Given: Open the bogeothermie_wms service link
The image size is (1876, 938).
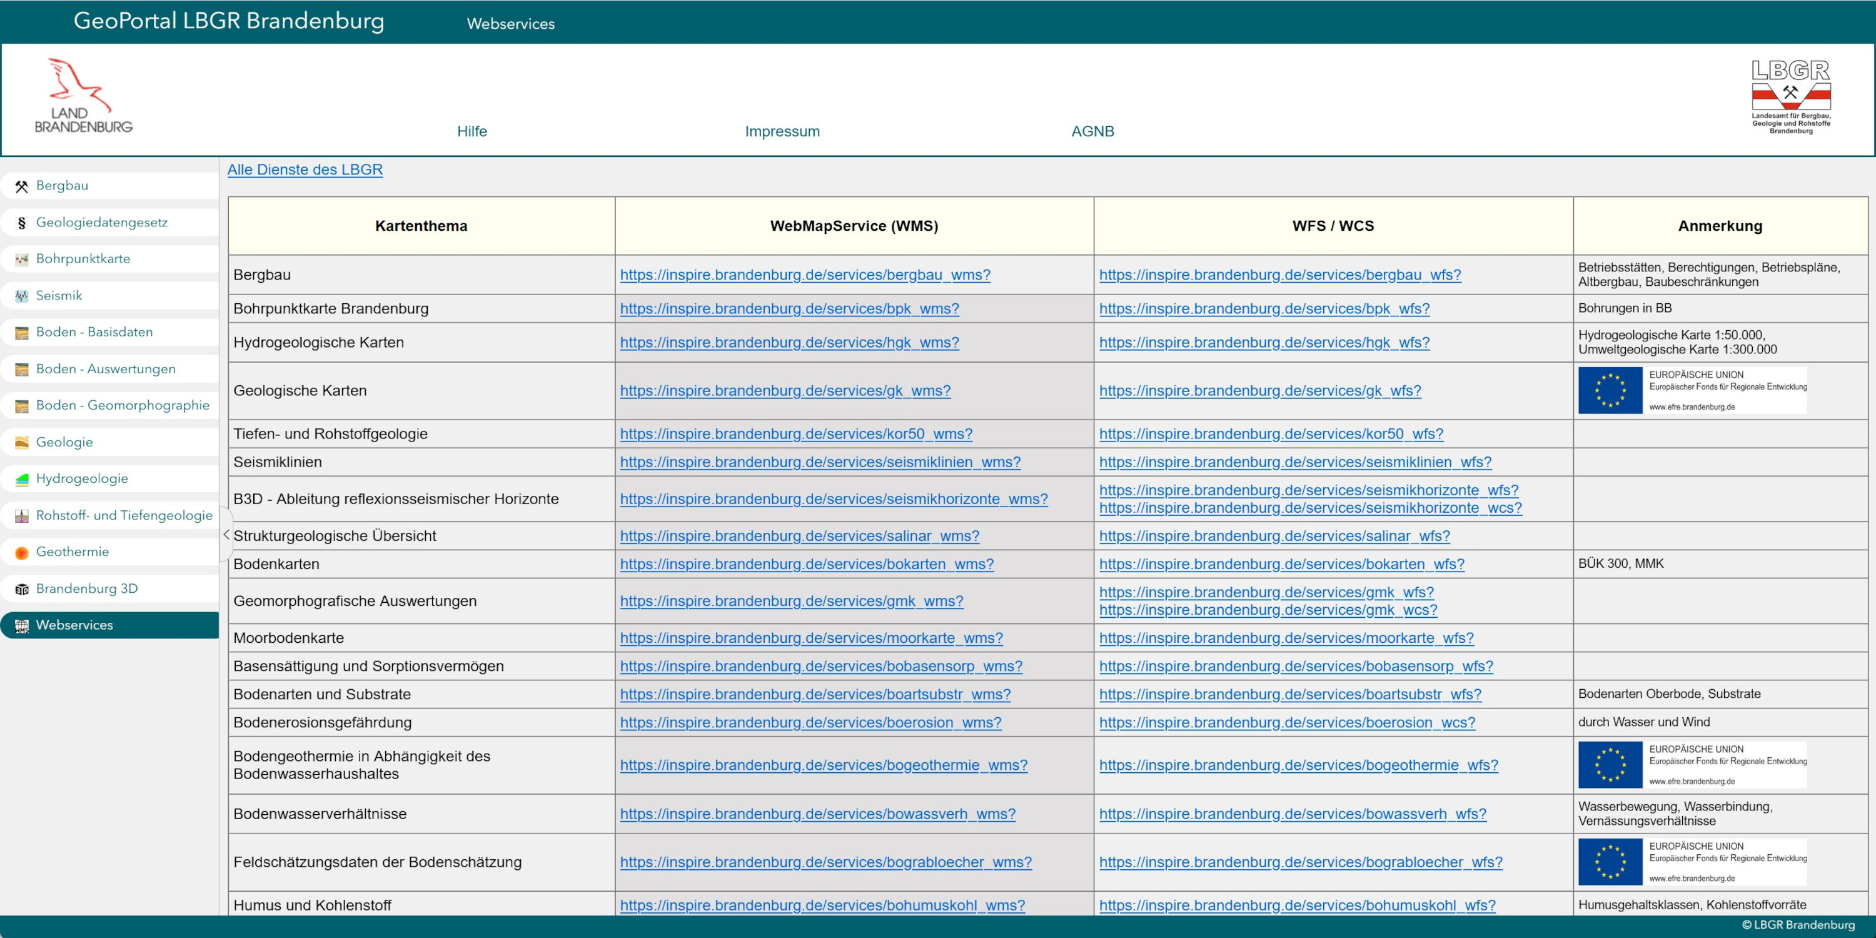Looking at the screenshot, I should (x=824, y=765).
